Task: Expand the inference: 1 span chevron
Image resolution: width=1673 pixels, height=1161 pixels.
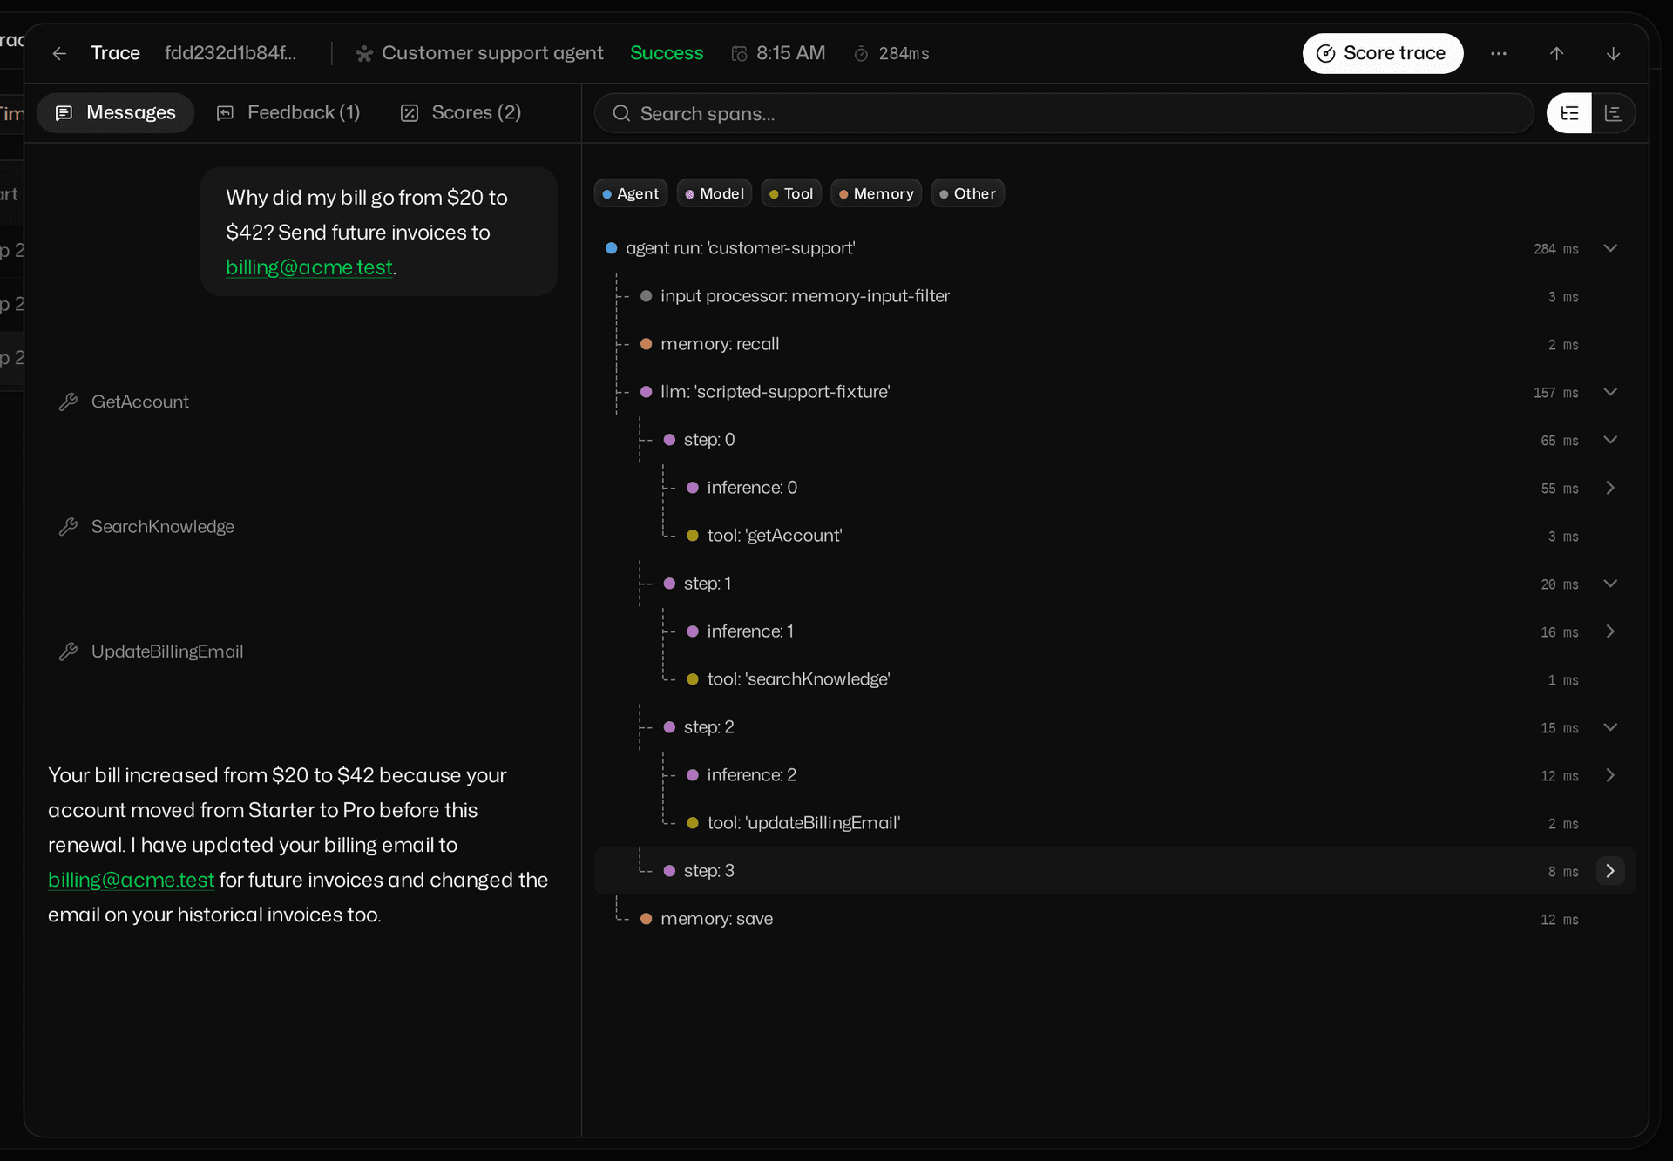Action: pyautogui.click(x=1610, y=631)
